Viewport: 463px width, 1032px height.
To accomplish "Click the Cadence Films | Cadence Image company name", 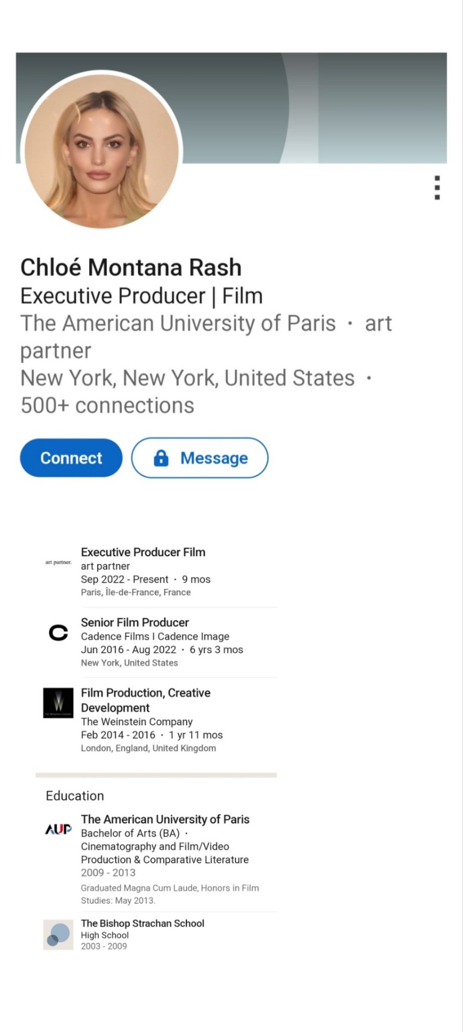I will pos(155,636).
